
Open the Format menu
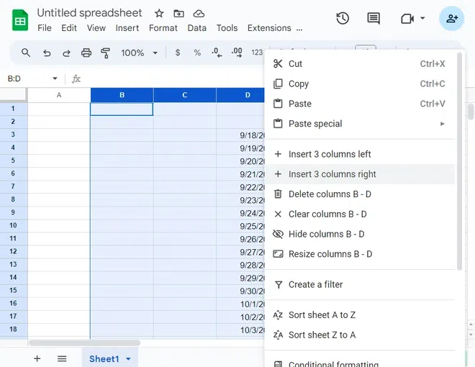(163, 28)
